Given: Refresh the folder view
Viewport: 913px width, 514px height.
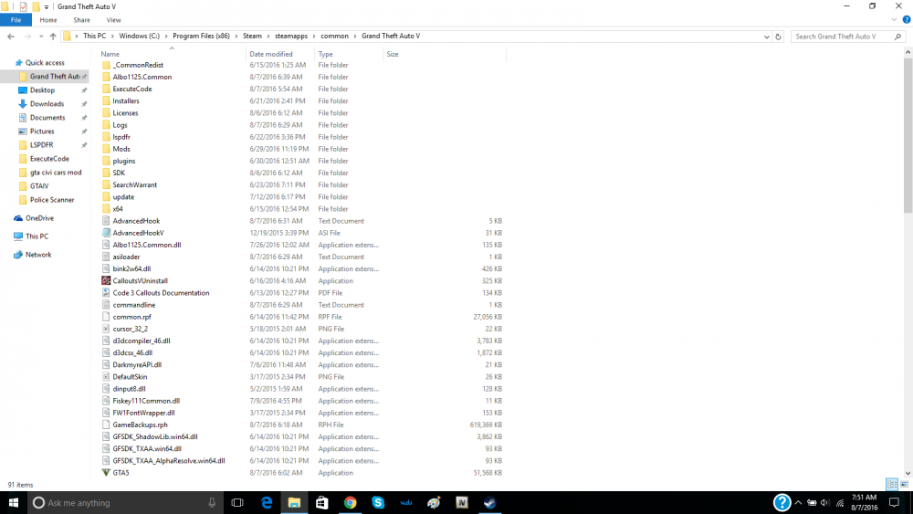Looking at the screenshot, I should tap(778, 37).
